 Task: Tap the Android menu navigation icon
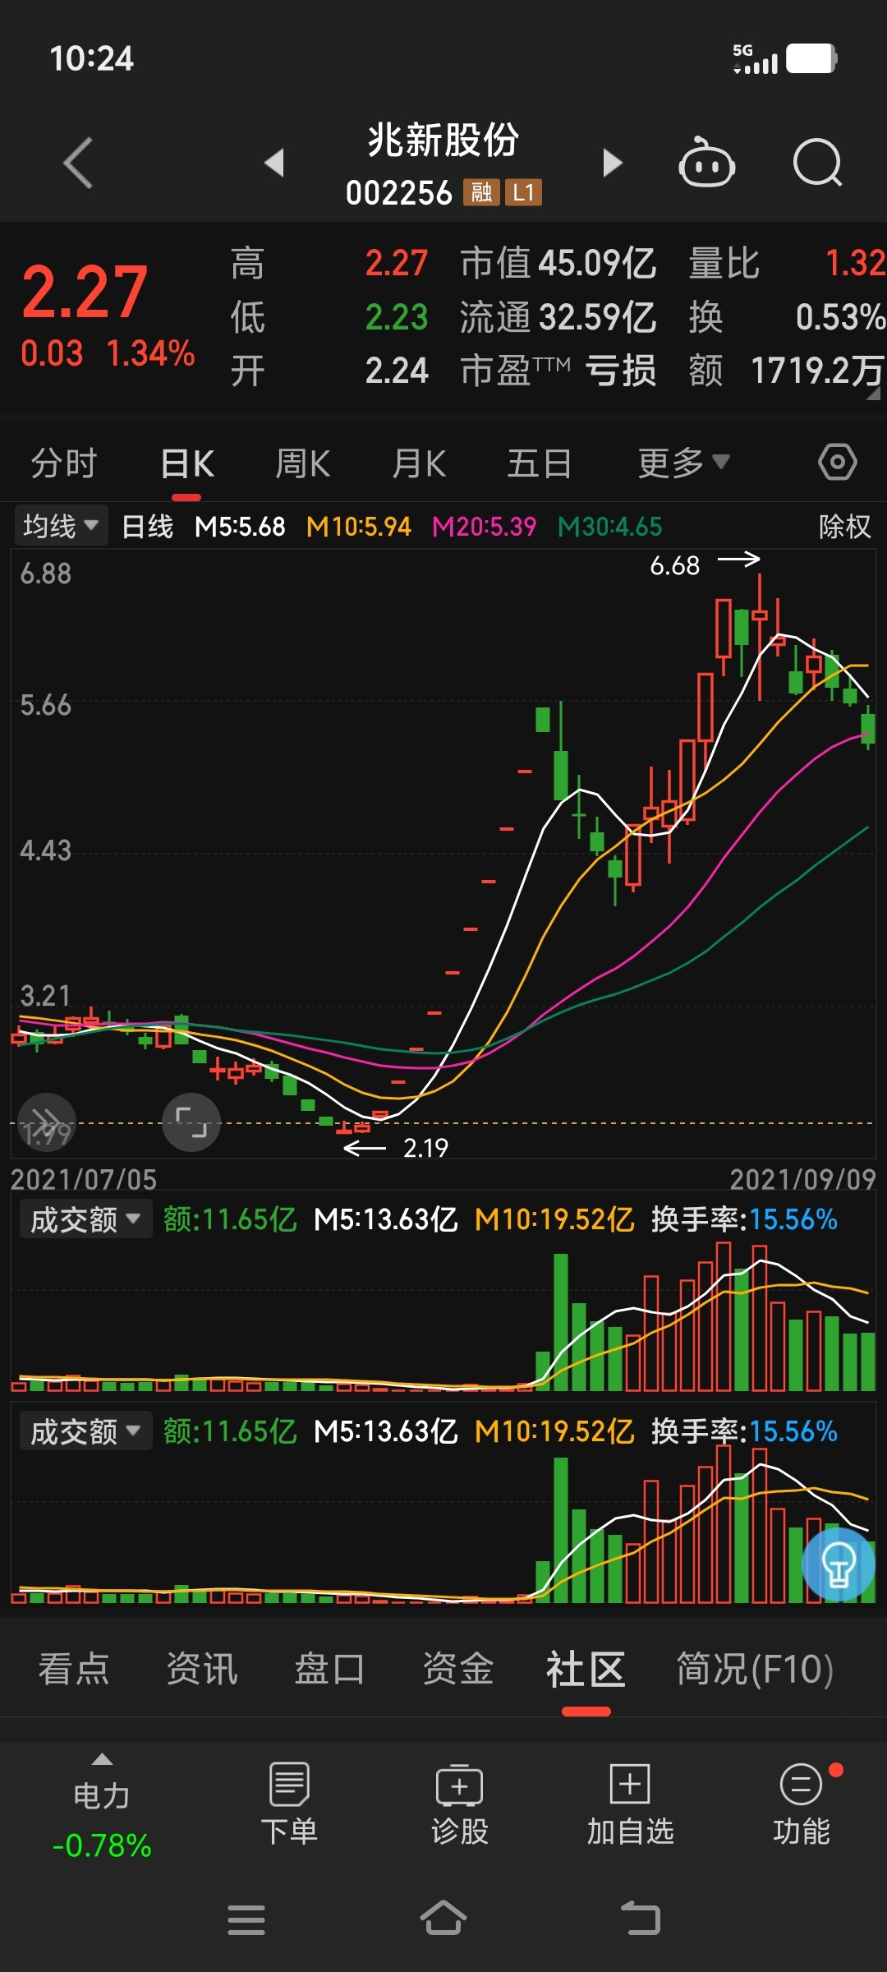(246, 1919)
